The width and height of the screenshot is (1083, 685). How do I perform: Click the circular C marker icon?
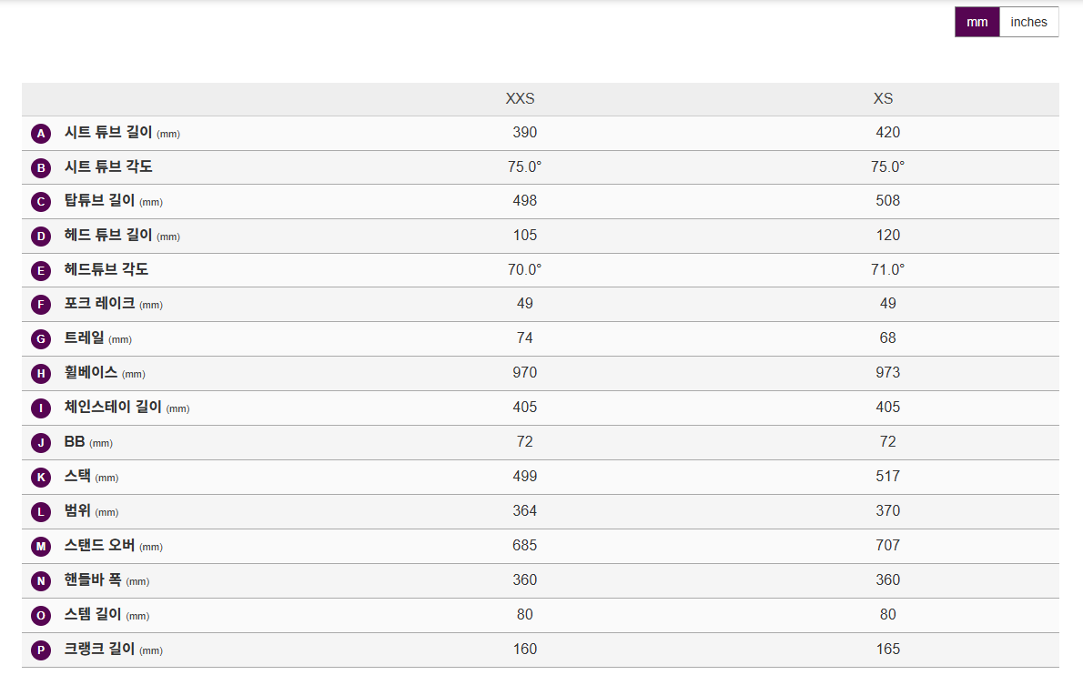pos(41,202)
